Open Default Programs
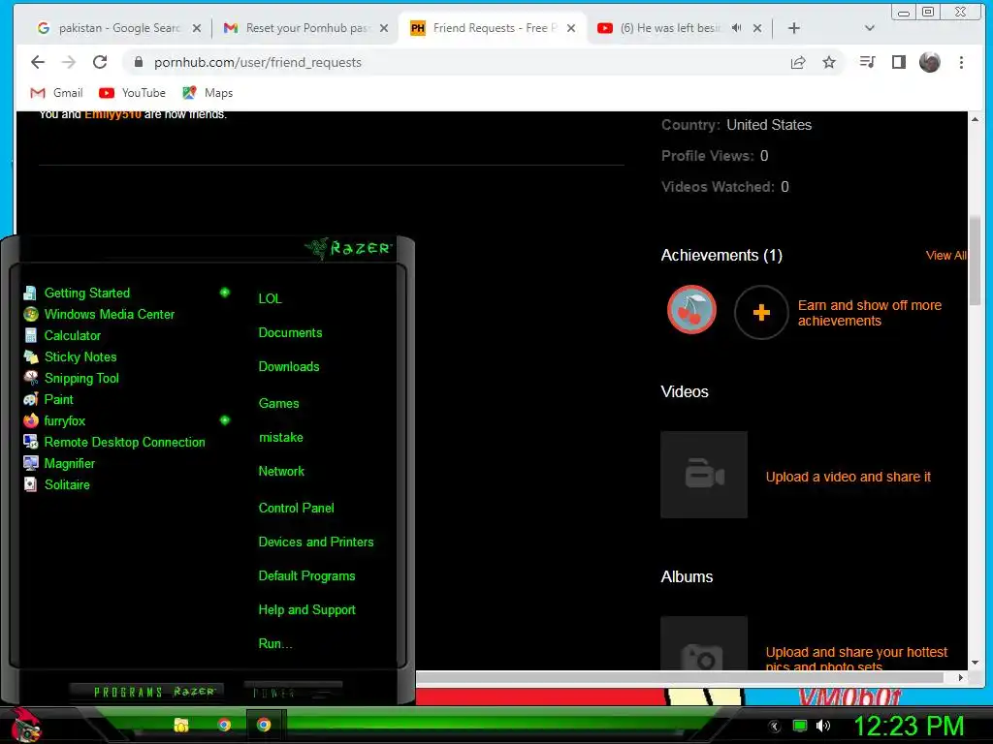The width and height of the screenshot is (993, 744). 306,576
